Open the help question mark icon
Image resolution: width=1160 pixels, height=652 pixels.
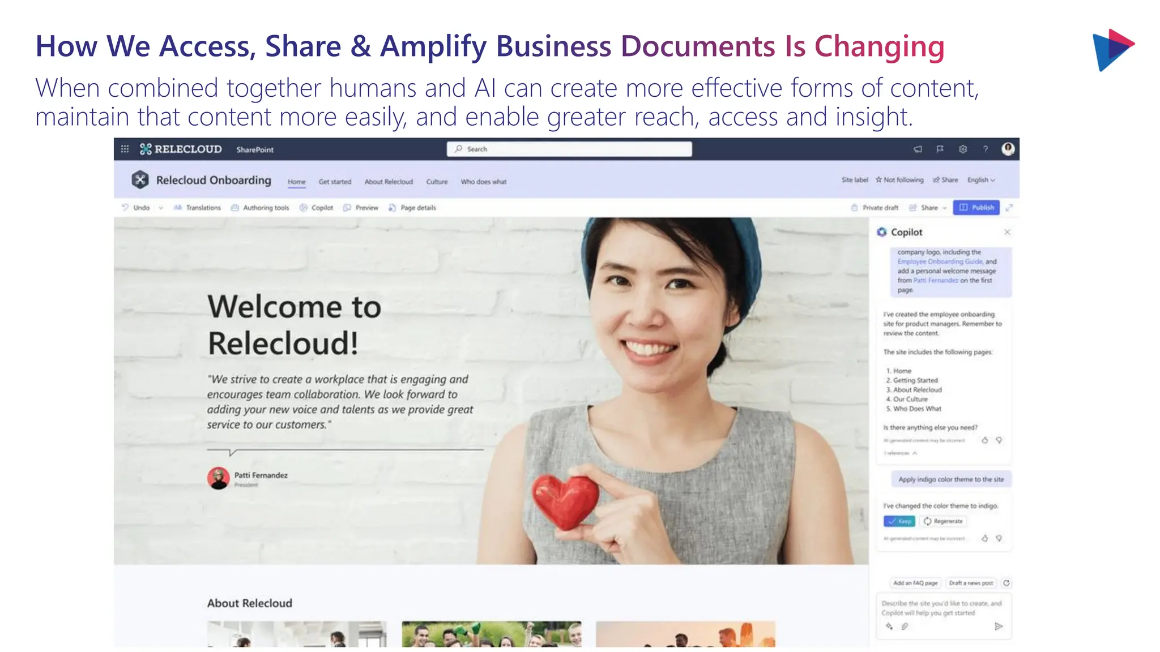pyautogui.click(x=986, y=149)
